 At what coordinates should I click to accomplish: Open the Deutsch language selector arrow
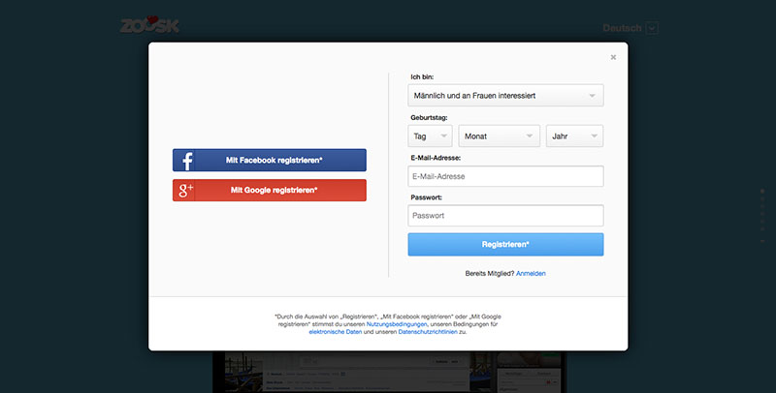click(x=652, y=28)
